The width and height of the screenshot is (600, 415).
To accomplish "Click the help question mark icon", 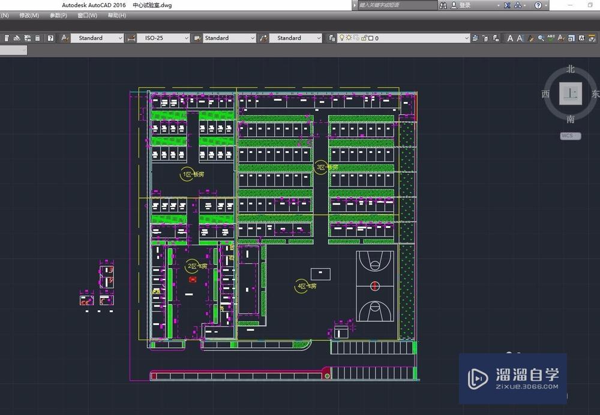I will pos(538,5).
